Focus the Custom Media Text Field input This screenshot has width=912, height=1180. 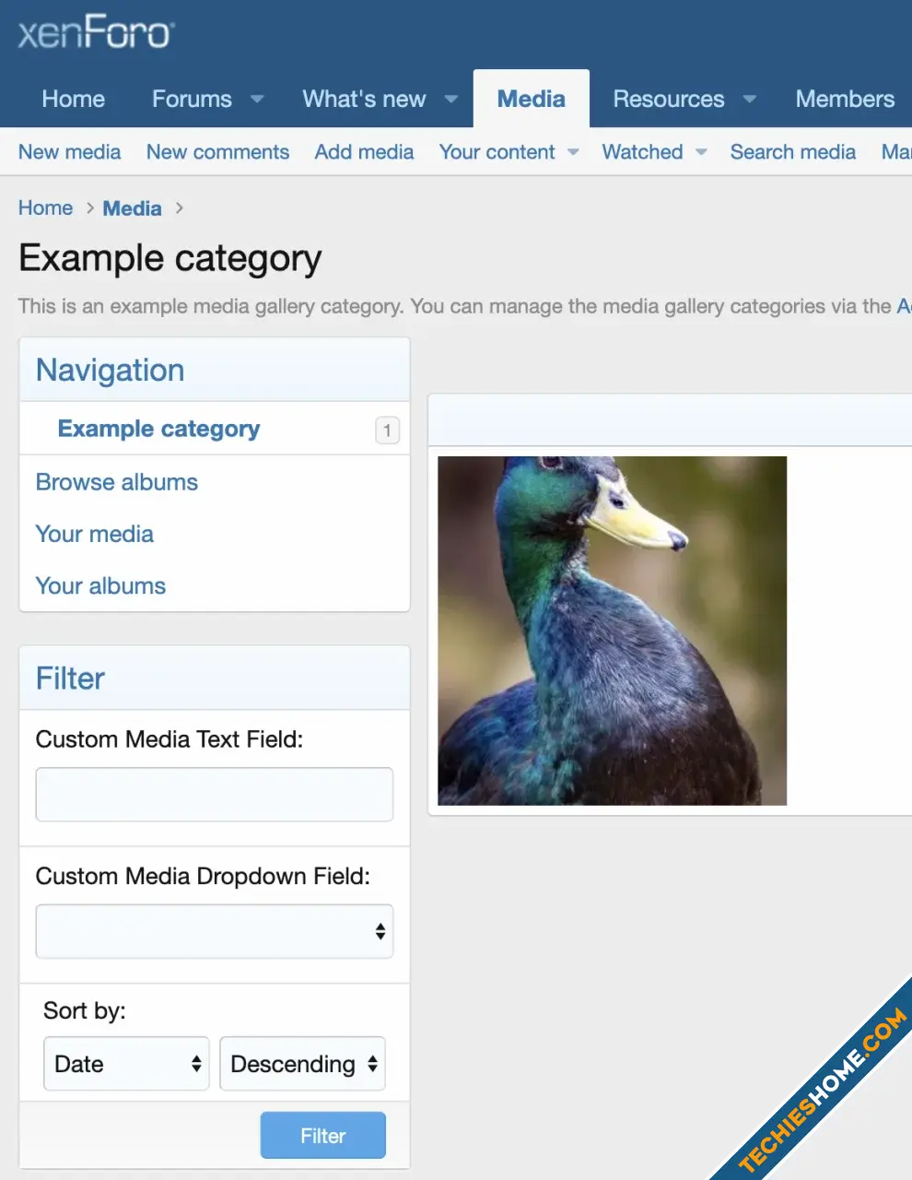pos(214,794)
